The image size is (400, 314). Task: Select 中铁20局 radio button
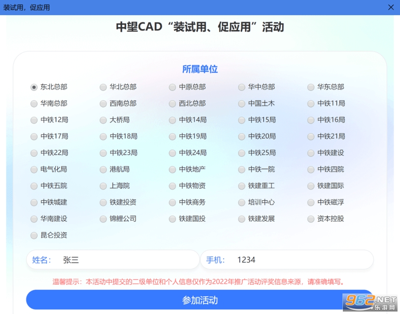tap(242, 137)
